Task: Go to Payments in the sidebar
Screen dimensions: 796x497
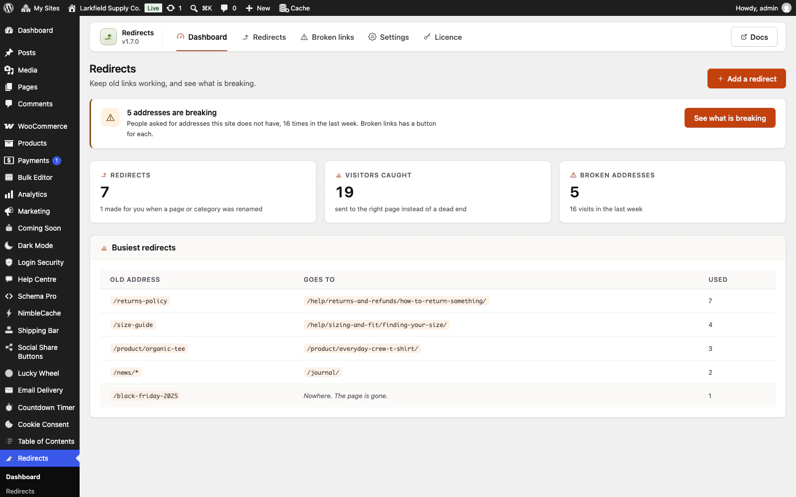Action: (x=40, y=161)
